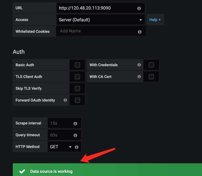The width and height of the screenshot is (202, 176).
Task: Enable the Forward OAuth Identity checkbox
Action: [x=77, y=100]
